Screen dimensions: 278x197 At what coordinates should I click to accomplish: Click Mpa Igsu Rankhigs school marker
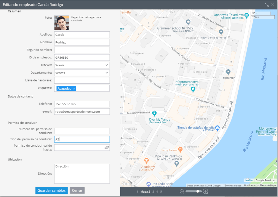[x=176, y=164]
